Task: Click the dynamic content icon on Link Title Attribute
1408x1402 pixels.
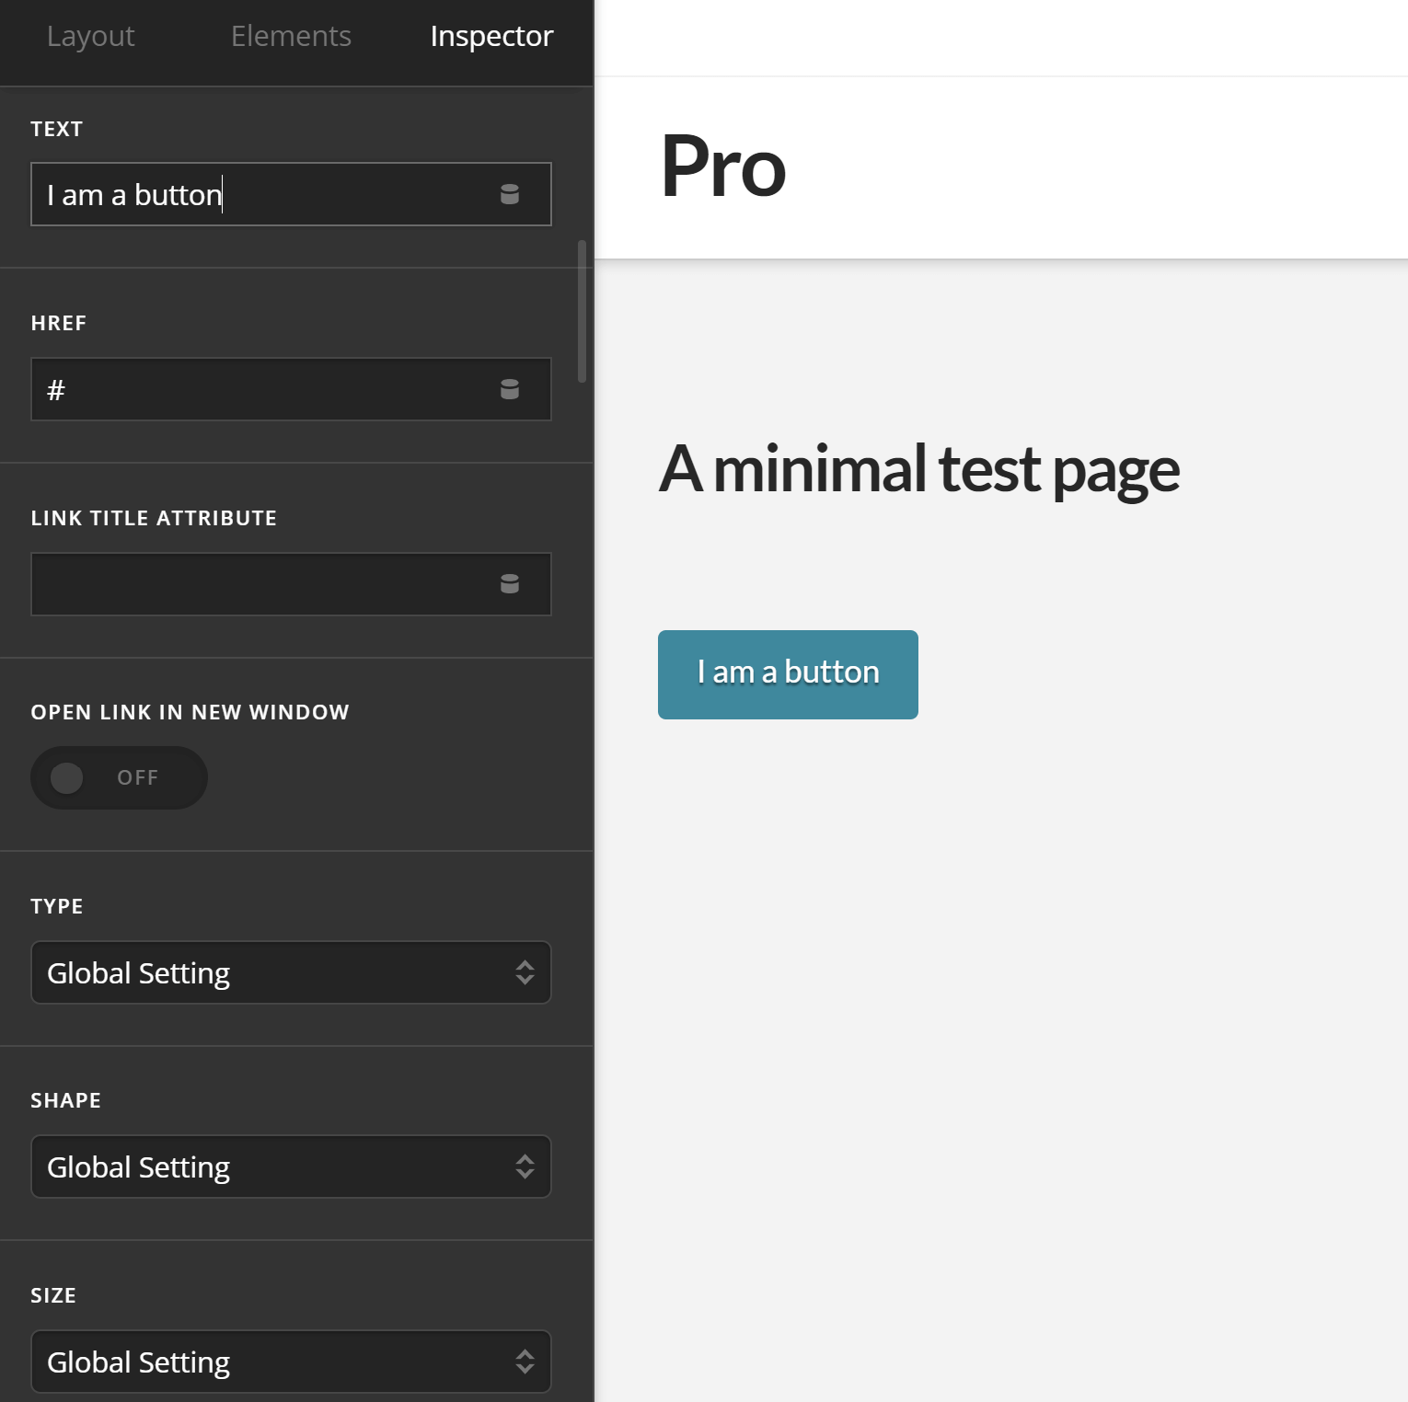Action: [x=510, y=584]
